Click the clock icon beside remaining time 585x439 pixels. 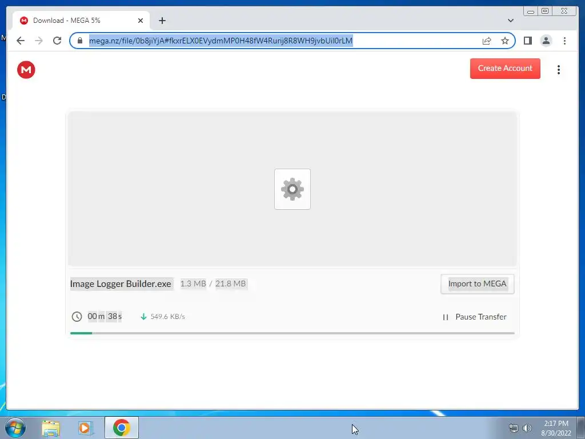tap(77, 317)
